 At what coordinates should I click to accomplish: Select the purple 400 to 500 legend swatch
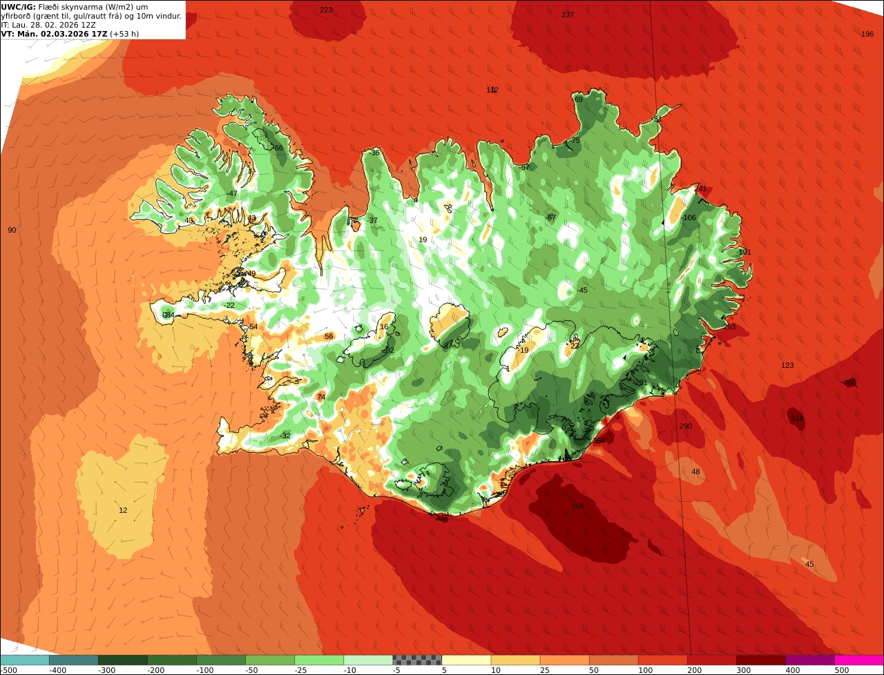pos(810,660)
